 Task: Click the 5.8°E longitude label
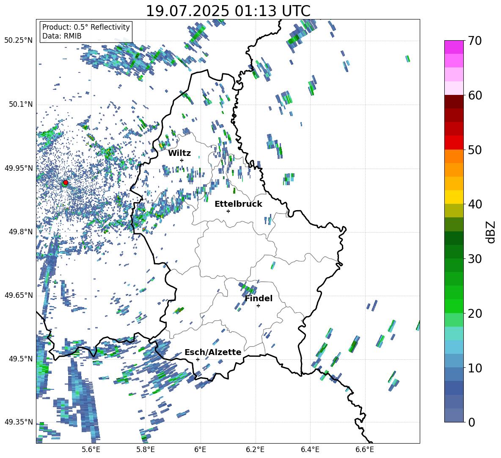pos(146,450)
